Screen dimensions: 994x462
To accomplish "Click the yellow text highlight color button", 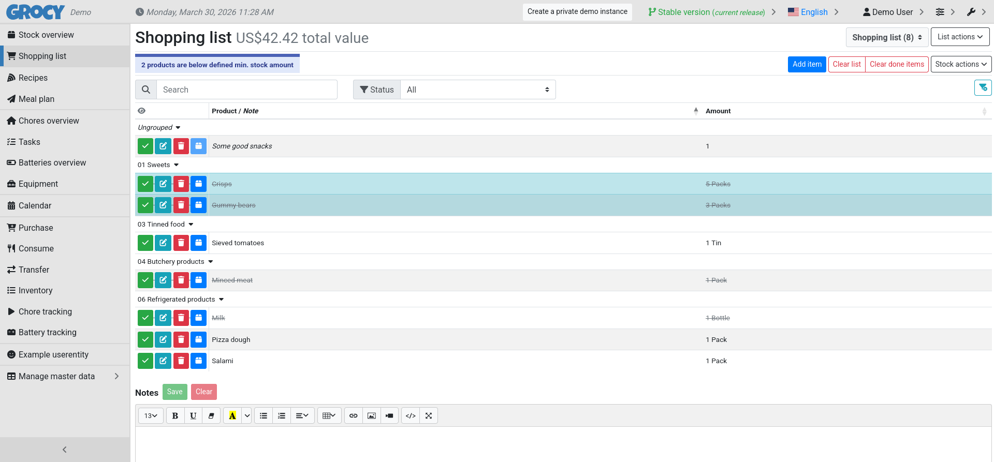I will click(232, 415).
